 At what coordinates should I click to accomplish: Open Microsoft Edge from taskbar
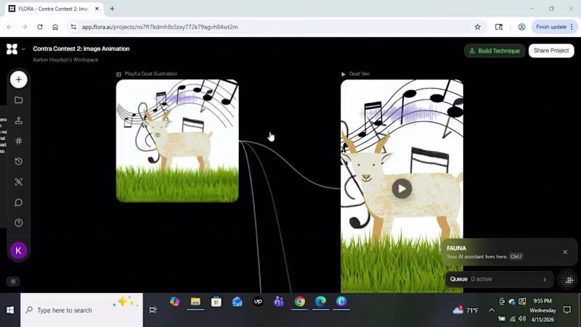click(x=320, y=302)
